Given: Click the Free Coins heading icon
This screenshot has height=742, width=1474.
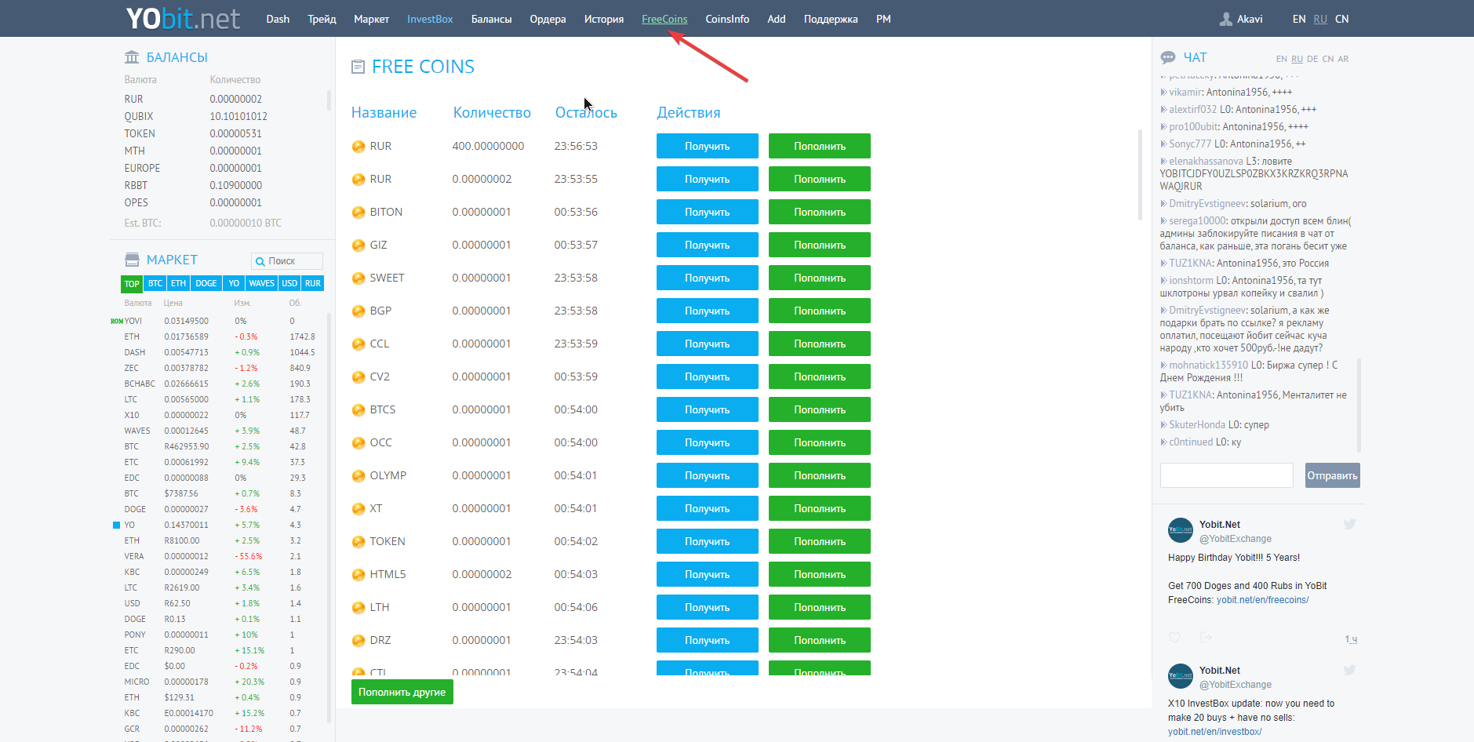Looking at the screenshot, I should click(x=358, y=67).
